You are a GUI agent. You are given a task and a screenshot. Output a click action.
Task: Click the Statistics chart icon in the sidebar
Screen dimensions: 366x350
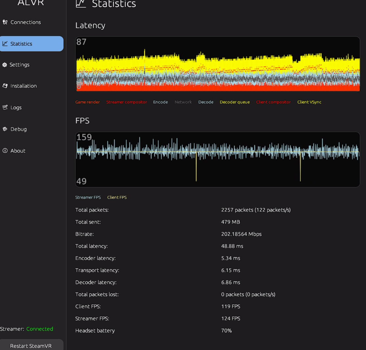[5, 43]
